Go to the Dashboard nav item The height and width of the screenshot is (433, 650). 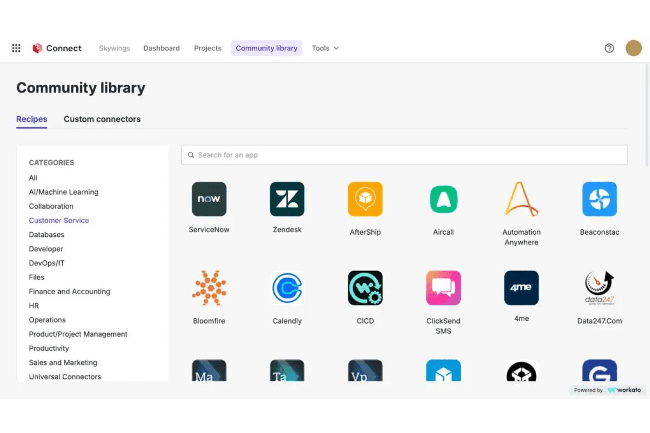coord(162,48)
